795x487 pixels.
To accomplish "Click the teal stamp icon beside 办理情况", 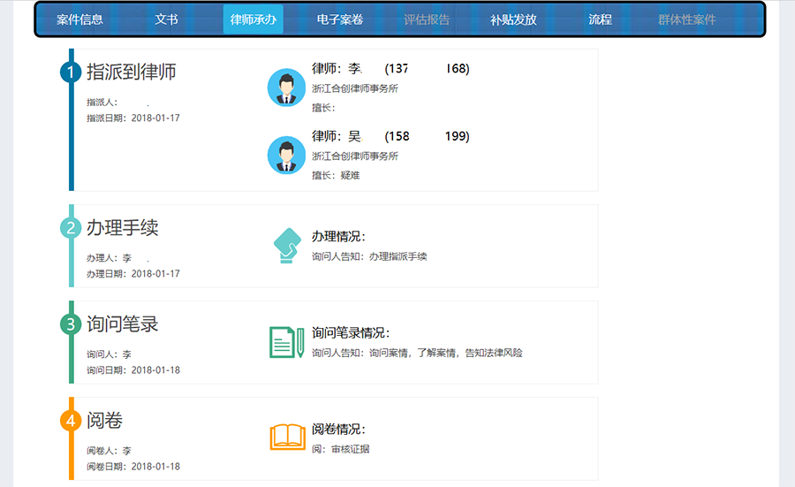I will [287, 246].
